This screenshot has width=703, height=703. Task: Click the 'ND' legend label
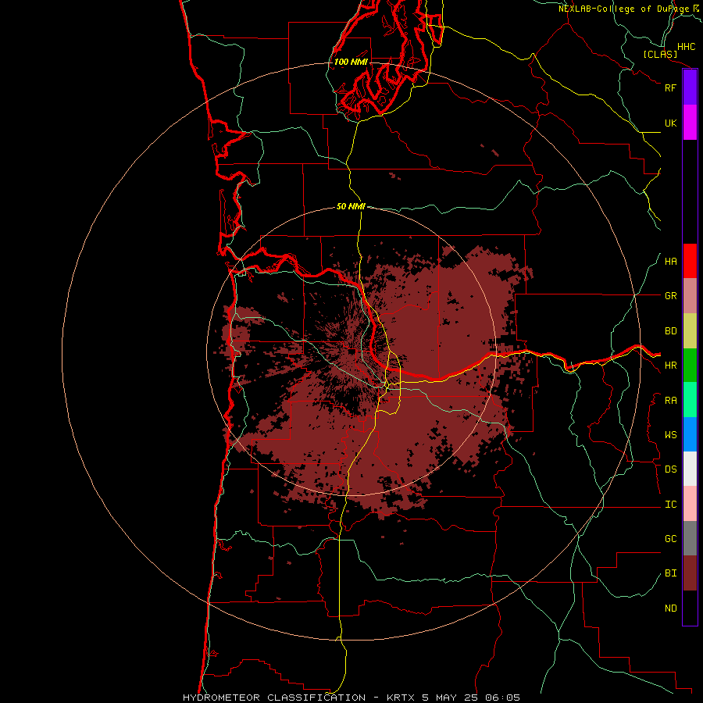tap(670, 608)
